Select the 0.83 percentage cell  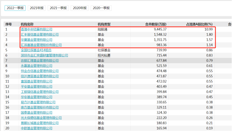point(210,55)
